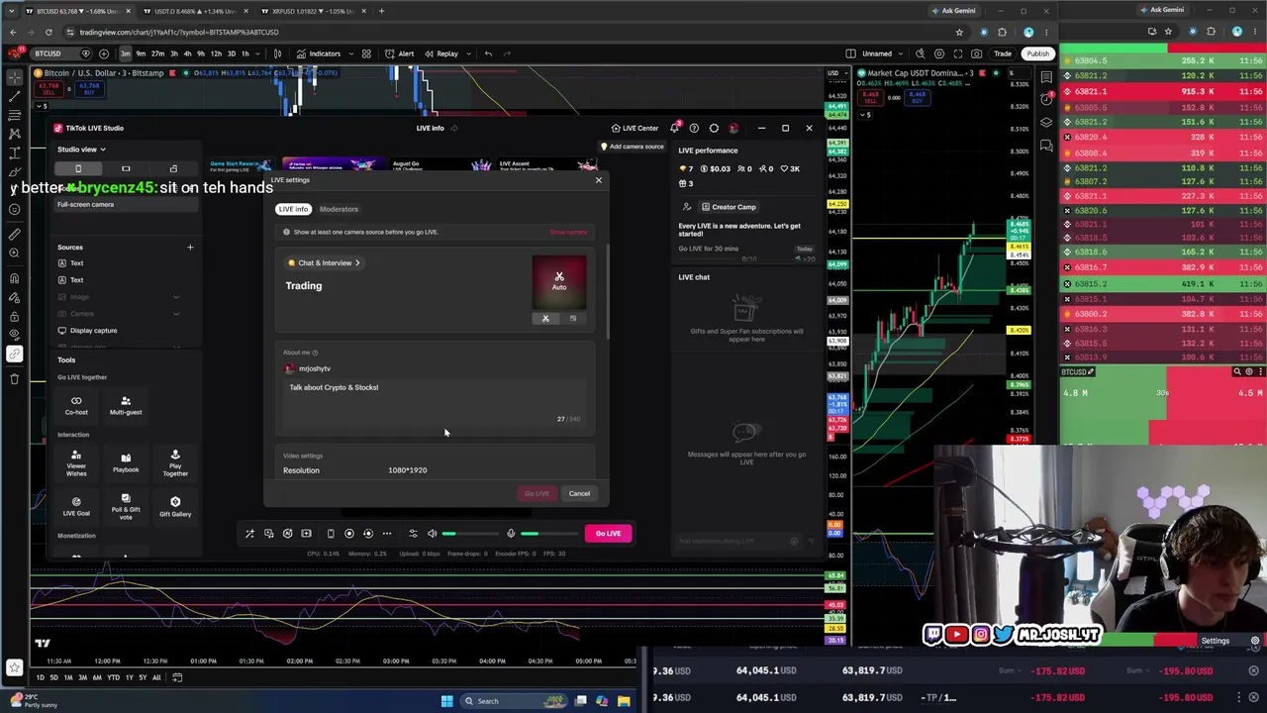Expand the Chat & Interview category selector

[325, 263]
